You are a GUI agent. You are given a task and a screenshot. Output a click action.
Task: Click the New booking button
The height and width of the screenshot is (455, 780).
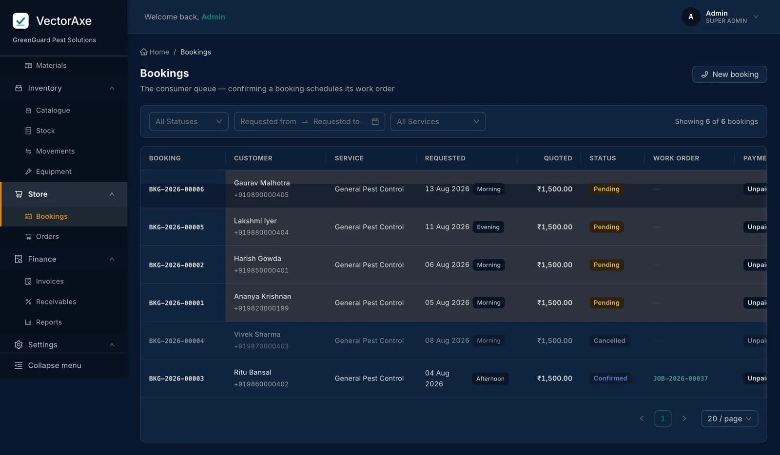(729, 75)
